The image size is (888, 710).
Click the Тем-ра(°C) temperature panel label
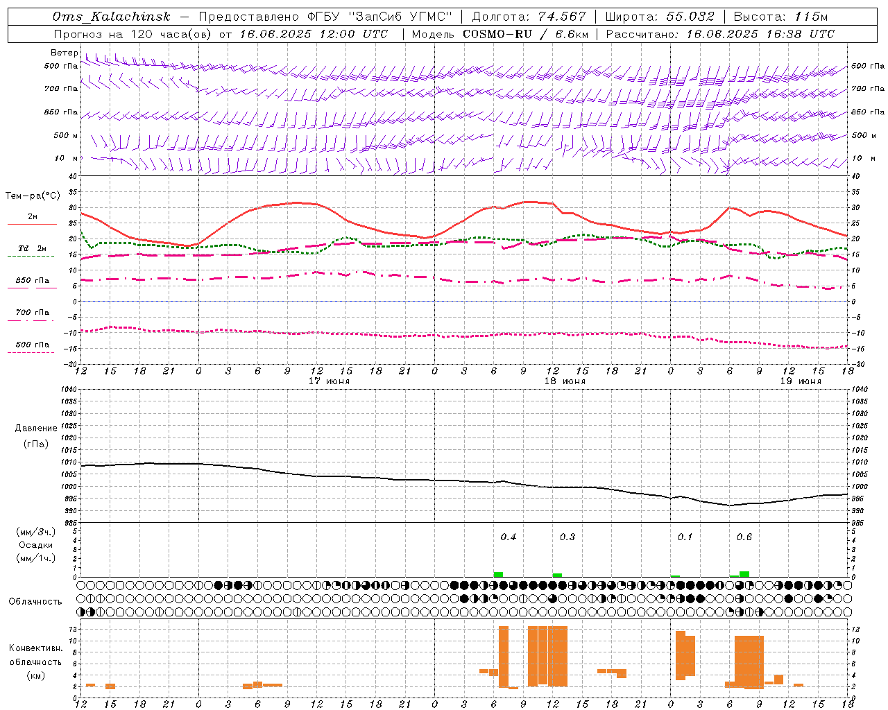pos(33,196)
